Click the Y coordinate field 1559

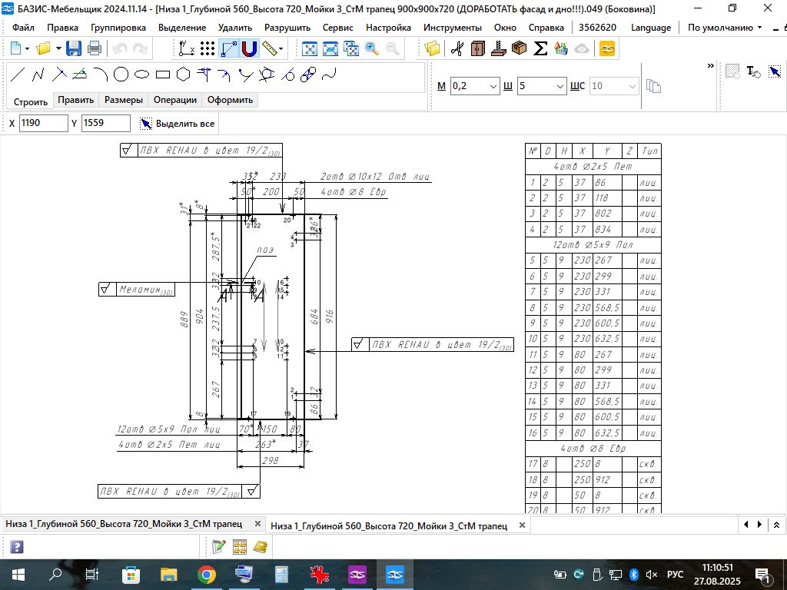105,123
